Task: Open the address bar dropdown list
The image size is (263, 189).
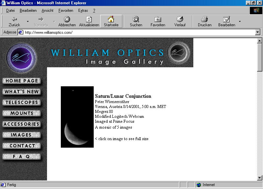Action: coord(258,32)
